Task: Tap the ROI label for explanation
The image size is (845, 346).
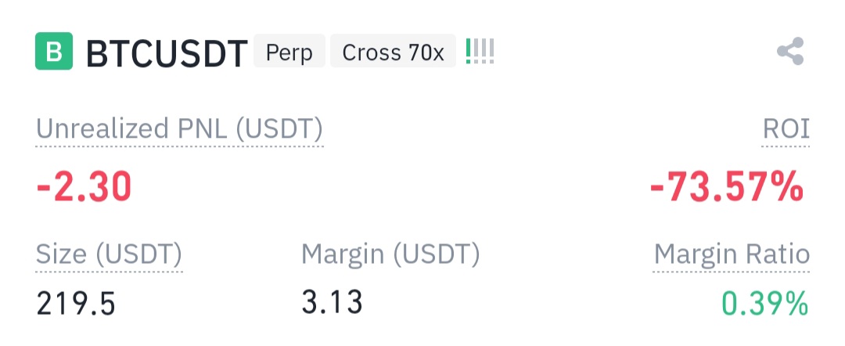Action: (x=786, y=129)
